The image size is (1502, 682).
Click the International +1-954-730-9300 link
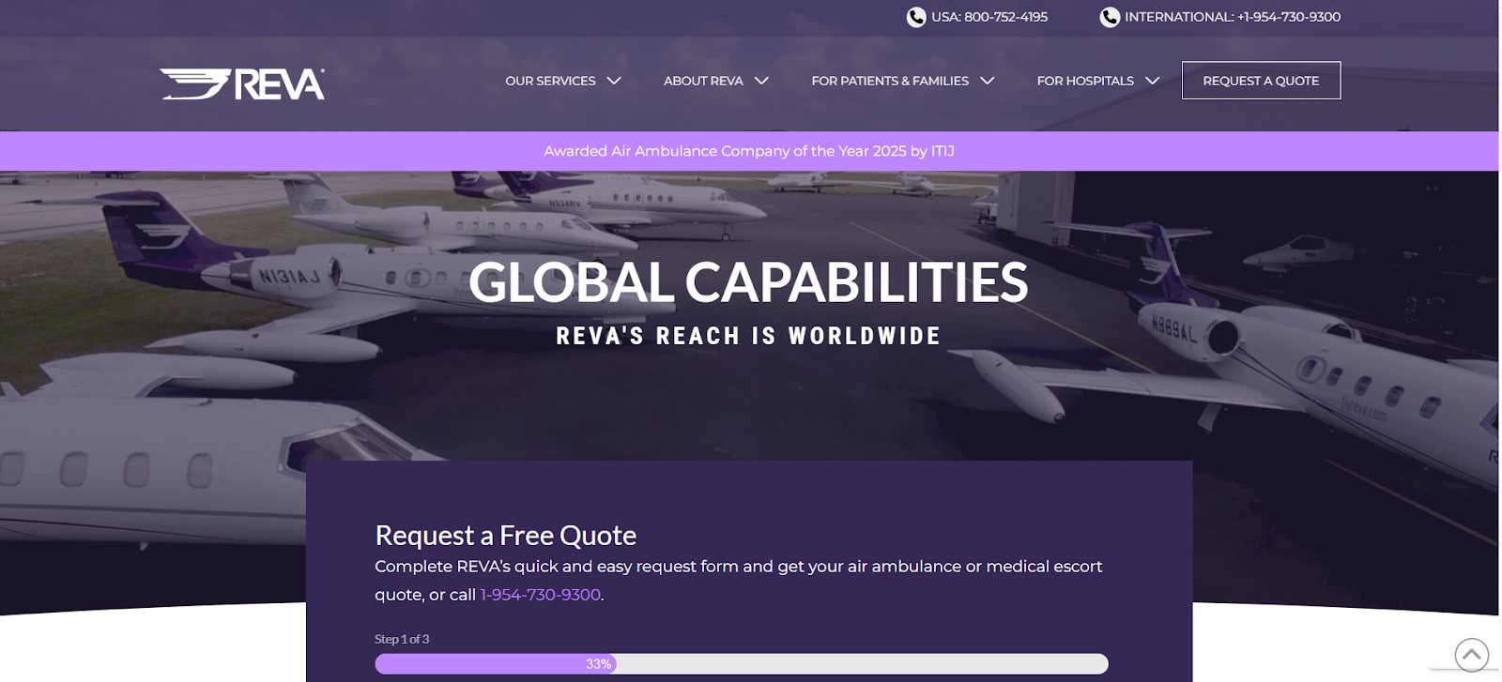click(1232, 17)
